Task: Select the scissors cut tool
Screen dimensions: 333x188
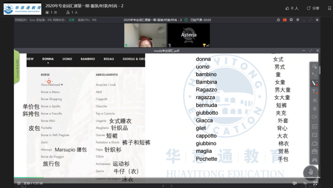Action: 314,100
